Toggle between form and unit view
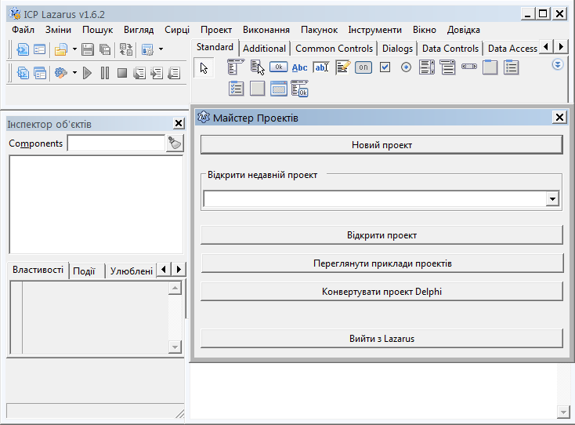This screenshot has height=425, width=575. coord(126,49)
